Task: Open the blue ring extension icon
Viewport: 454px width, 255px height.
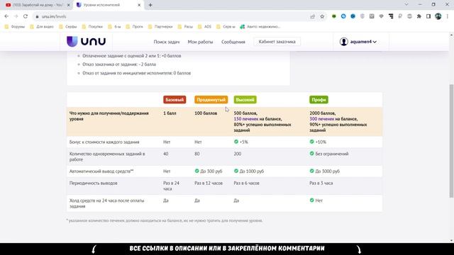Action: pyautogui.click(x=343, y=16)
